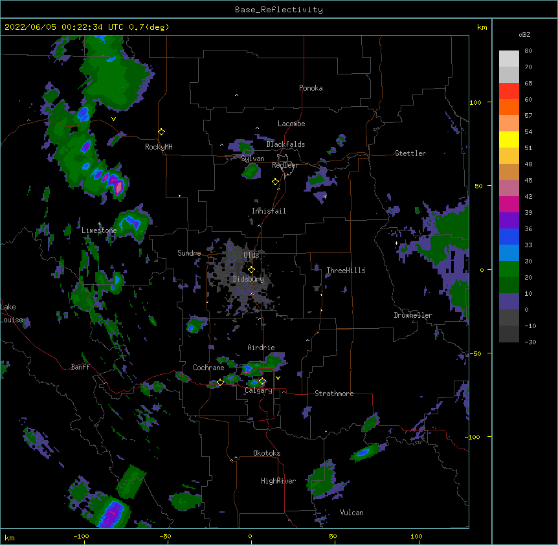Image resolution: width=558 pixels, height=545 pixels.
Task: Click the Sundre town label
Action: coord(189,253)
